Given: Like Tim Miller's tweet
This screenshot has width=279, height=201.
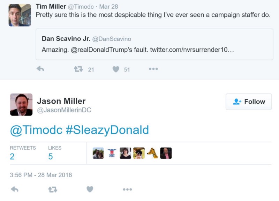Looking at the screenshot, I should (x=116, y=69).
